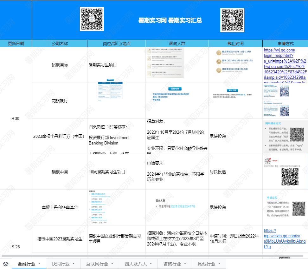This screenshot has width=308, height=269.
Task: Click the right QR code in header
Action: tap(232, 20)
